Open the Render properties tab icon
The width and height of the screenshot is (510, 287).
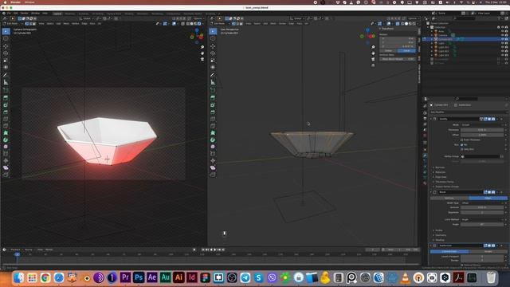[x=425, y=112]
